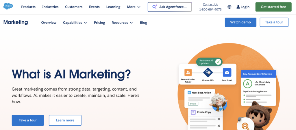Viewport: 296px width, 130px height.
Task: Click the Send Email envelope icon
Action: coord(227,72)
